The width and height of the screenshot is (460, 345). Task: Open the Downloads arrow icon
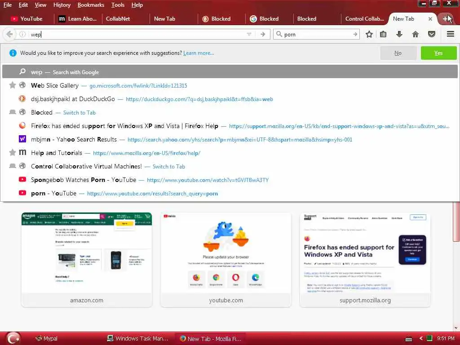click(x=399, y=34)
